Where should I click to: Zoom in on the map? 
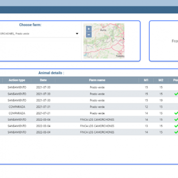pos(89,29)
